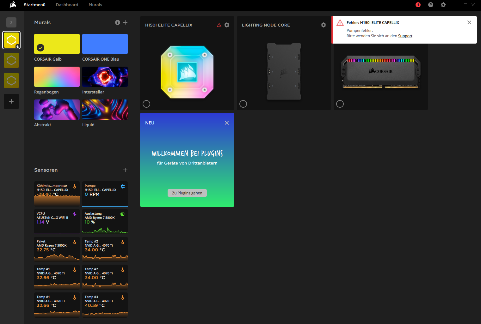Expand the profile sidebar arrow

click(x=11, y=22)
